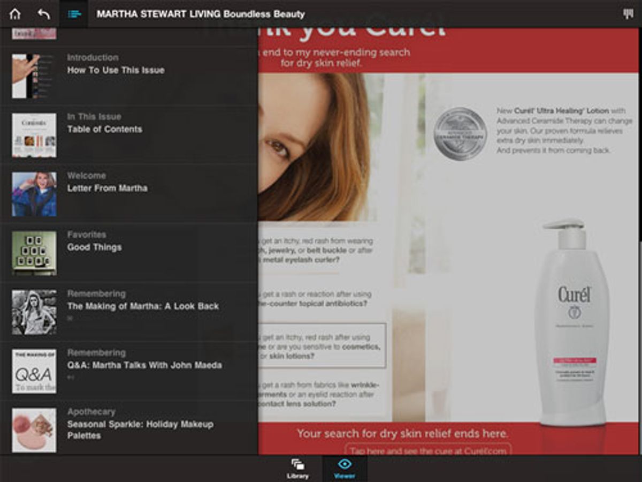
Task: Click the Home icon in the top toolbar
Action: [16, 14]
